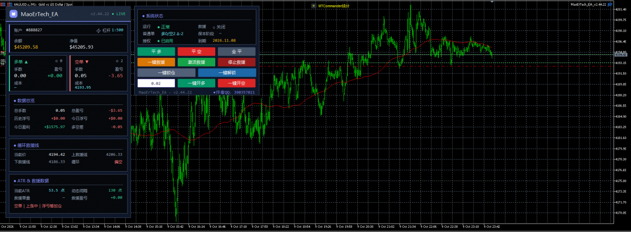The image size is (631, 232).
Task: Click the current price value 4194.42
Action: coord(57,154)
